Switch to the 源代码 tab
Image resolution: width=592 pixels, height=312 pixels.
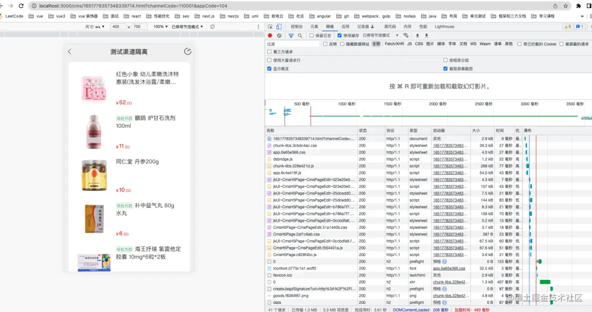tap(390, 27)
